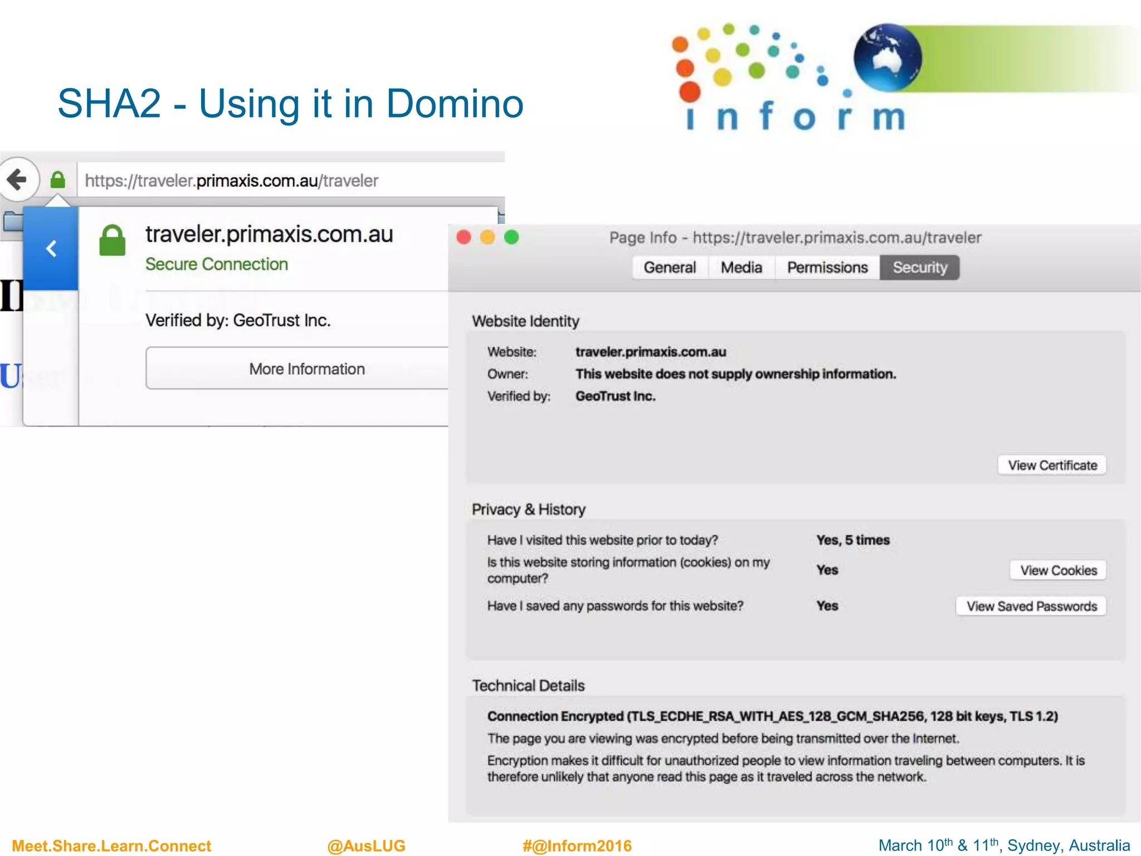This screenshot has width=1141, height=856.
Task: Click the blue back chevron in site panel
Action: pyautogui.click(x=51, y=249)
